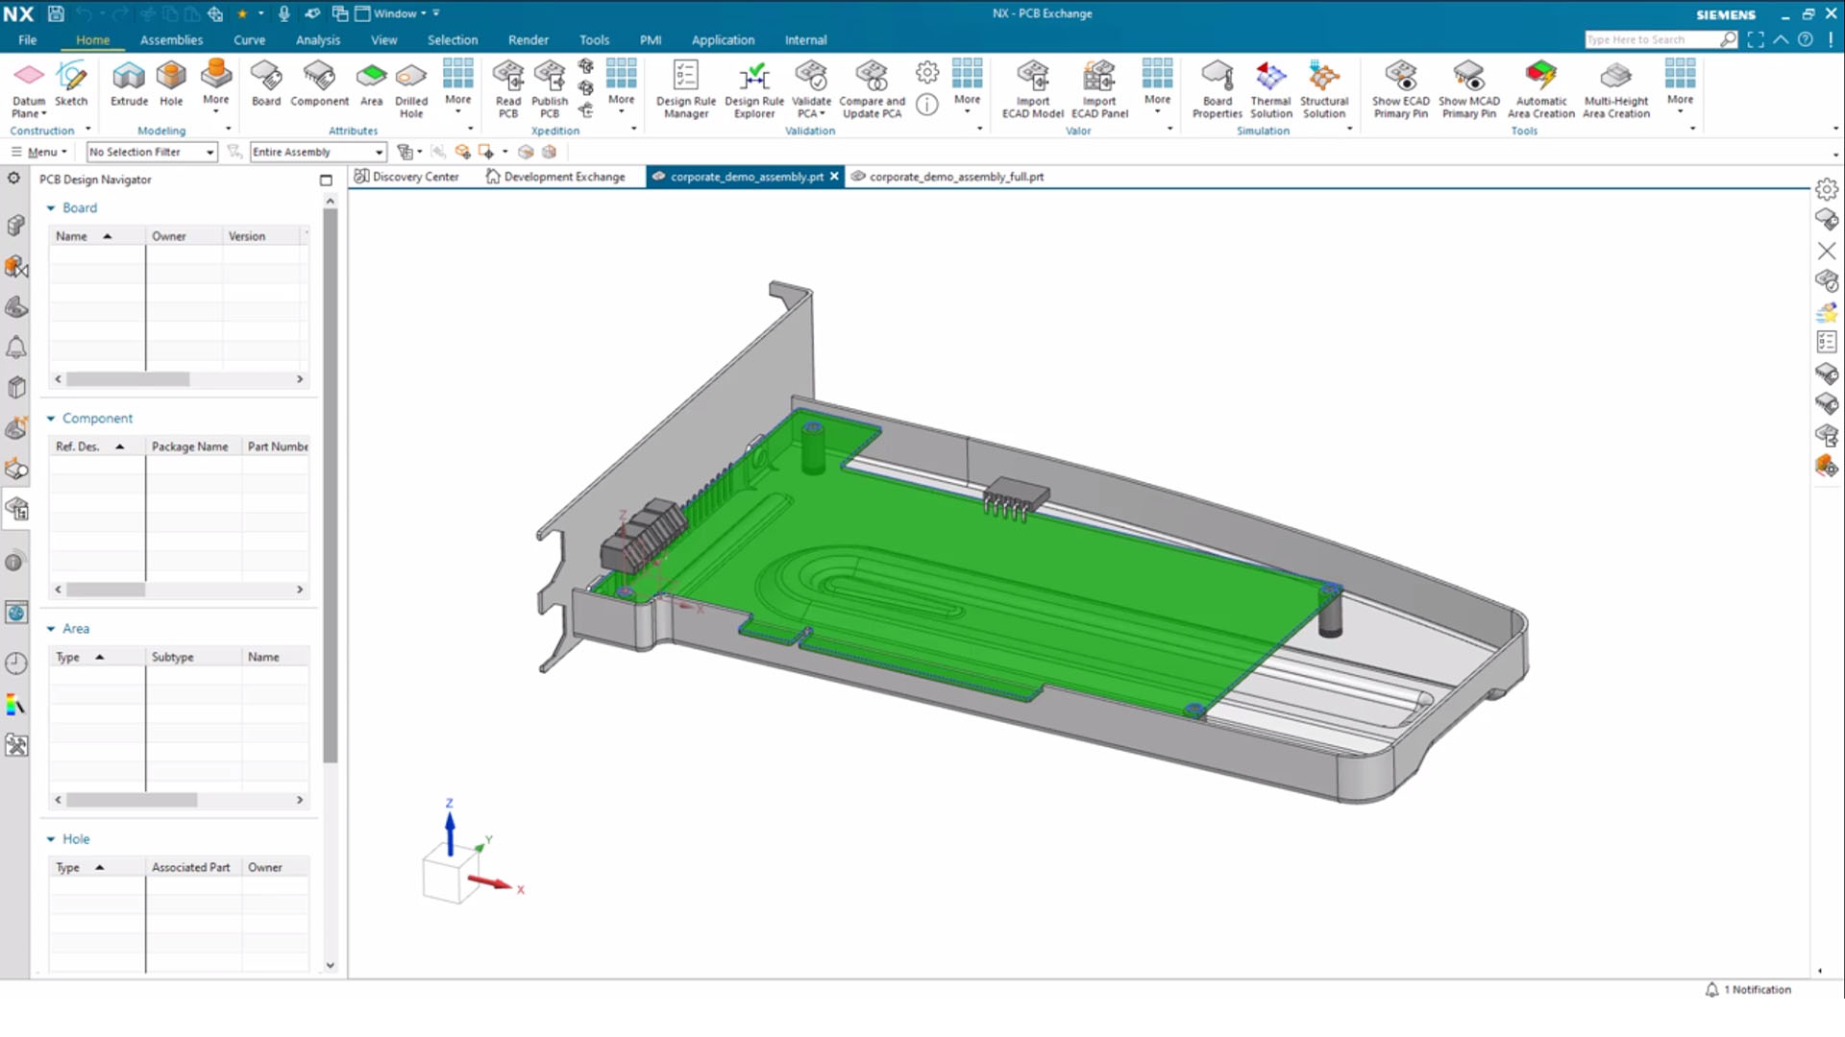Click Show ECAD Primary Pin
Viewport: 1845px width, 1037px height.
[1400, 86]
